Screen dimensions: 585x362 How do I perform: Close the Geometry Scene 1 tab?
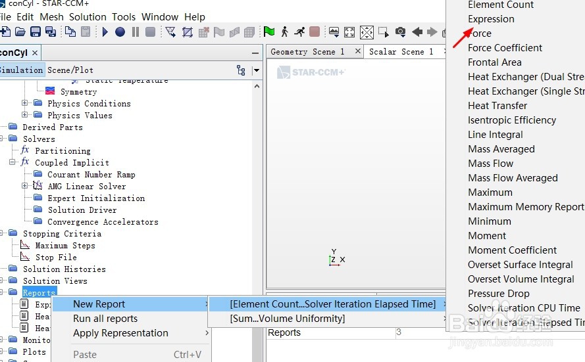[x=358, y=51]
